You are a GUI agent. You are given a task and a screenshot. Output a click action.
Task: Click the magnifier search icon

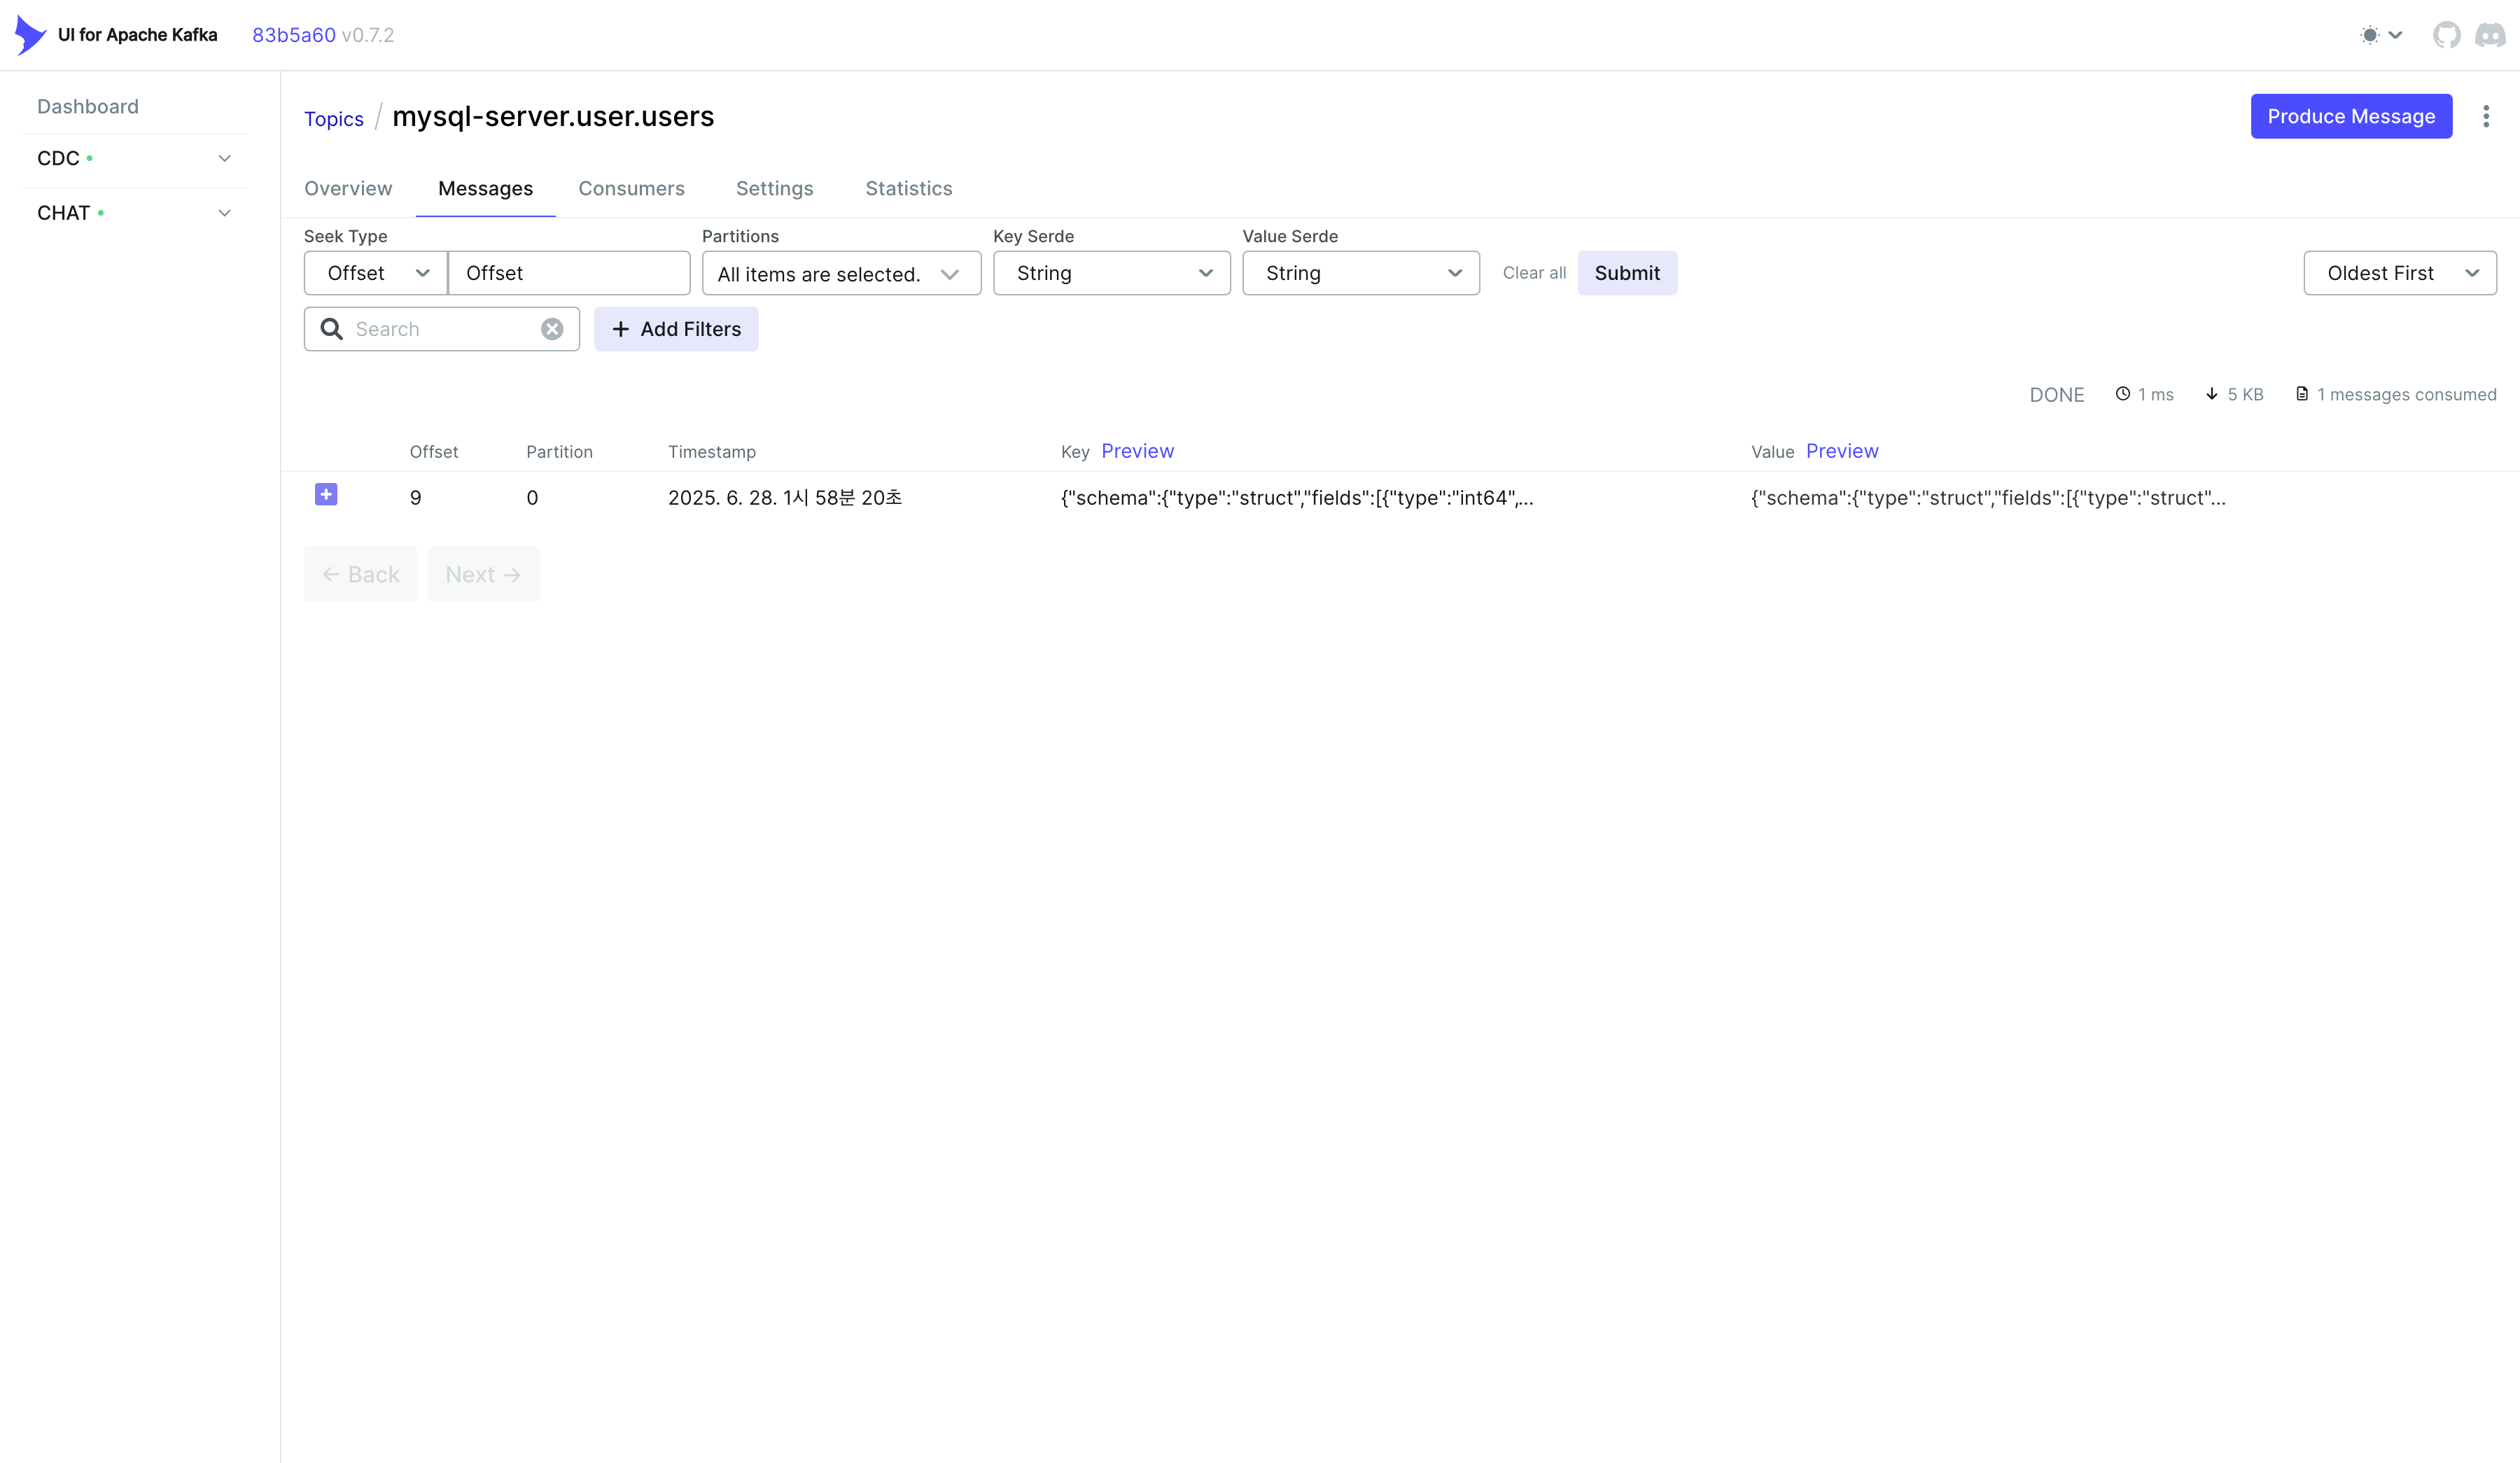[x=331, y=329]
